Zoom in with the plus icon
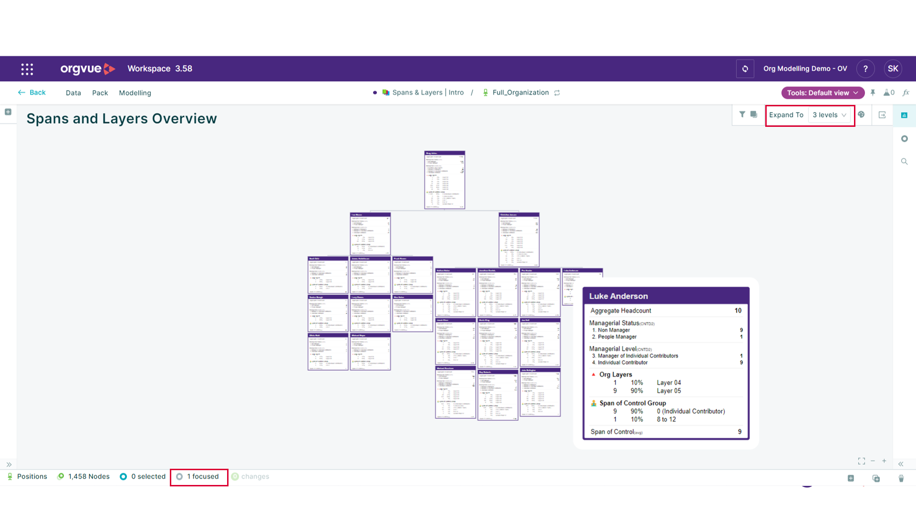This screenshot has width=916, height=515. click(x=884, y=461)
